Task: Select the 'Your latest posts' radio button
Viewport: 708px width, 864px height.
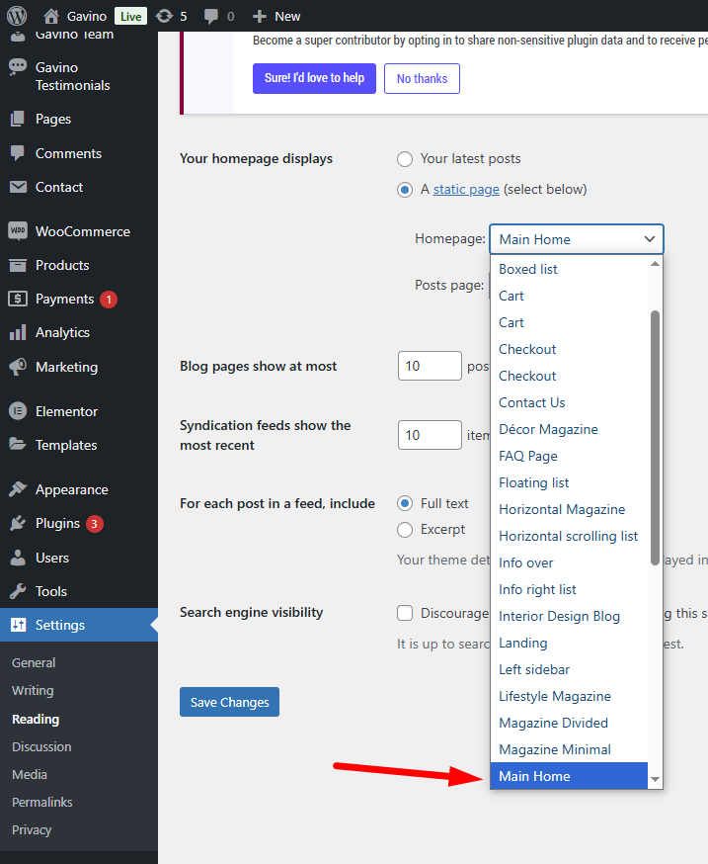Action: [405, 159]
